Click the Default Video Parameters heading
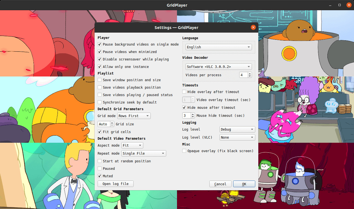Screen dimensions: 354x209 (121, 139)
